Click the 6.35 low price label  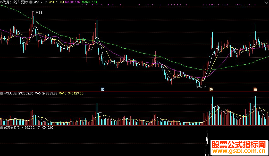(203, 87)
